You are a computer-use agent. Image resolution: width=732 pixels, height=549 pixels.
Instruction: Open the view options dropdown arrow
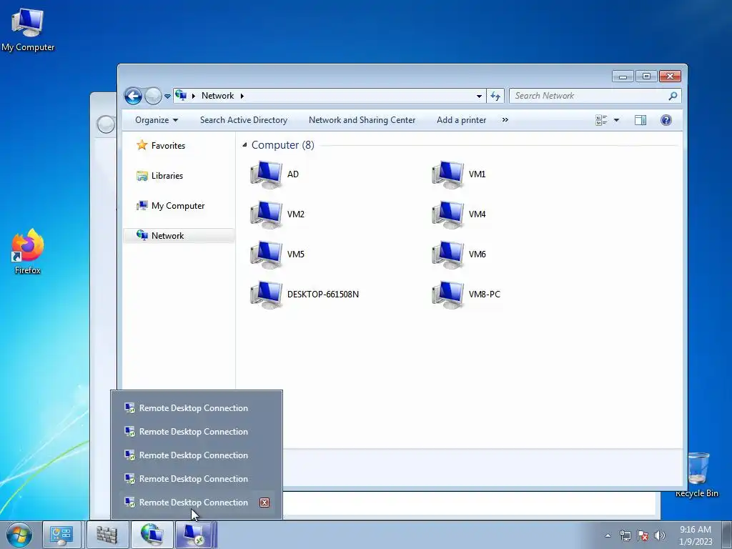(x=616, y=120)
